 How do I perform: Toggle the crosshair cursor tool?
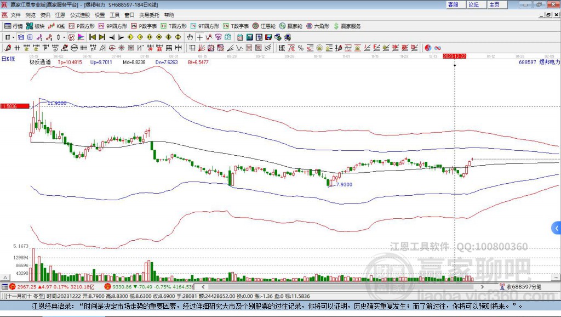pos(199,37)
